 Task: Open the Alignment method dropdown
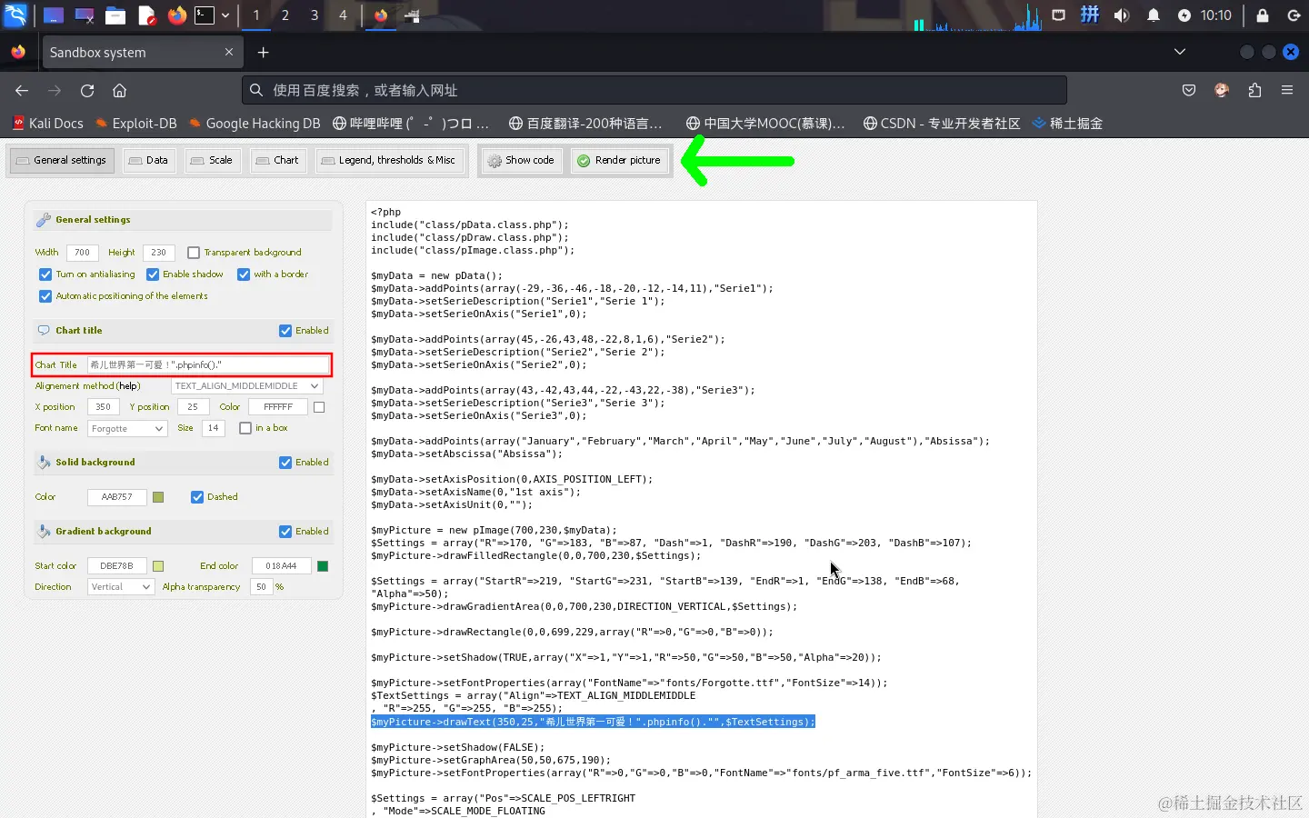tap(246, 386)
